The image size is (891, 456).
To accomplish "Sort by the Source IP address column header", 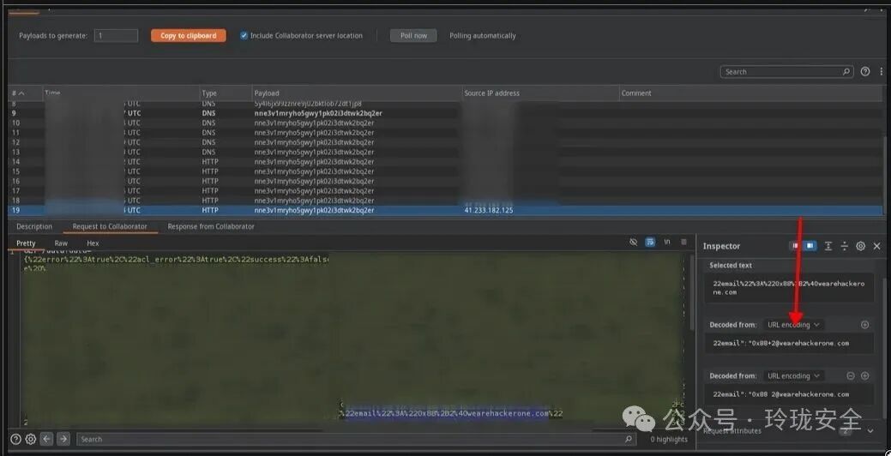I will 540,93.
